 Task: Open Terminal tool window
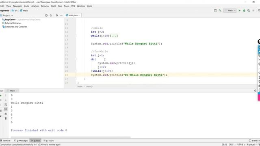(x=5, y=141)
